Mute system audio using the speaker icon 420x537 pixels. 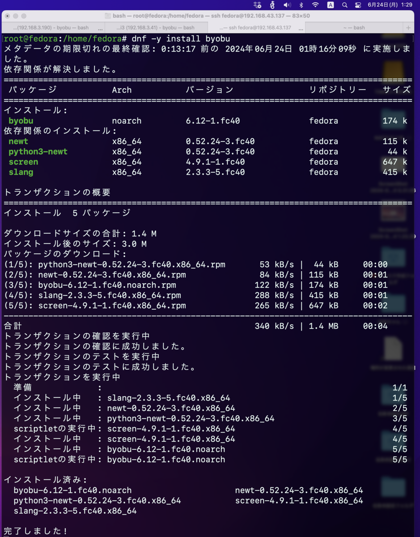[287, 5]
